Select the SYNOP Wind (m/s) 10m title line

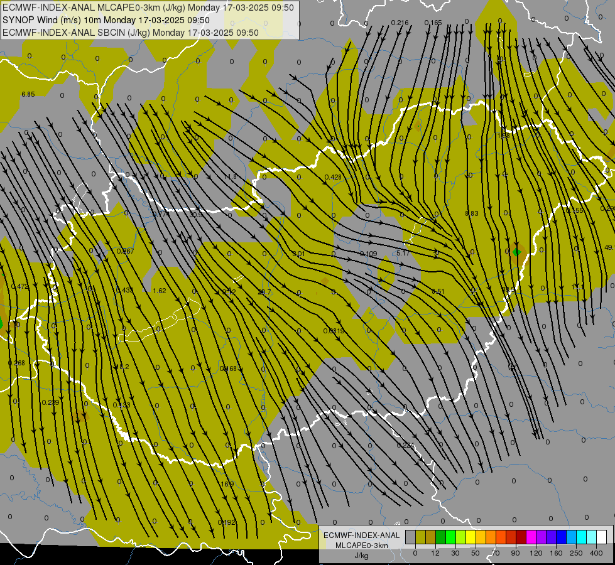(106, 20)
